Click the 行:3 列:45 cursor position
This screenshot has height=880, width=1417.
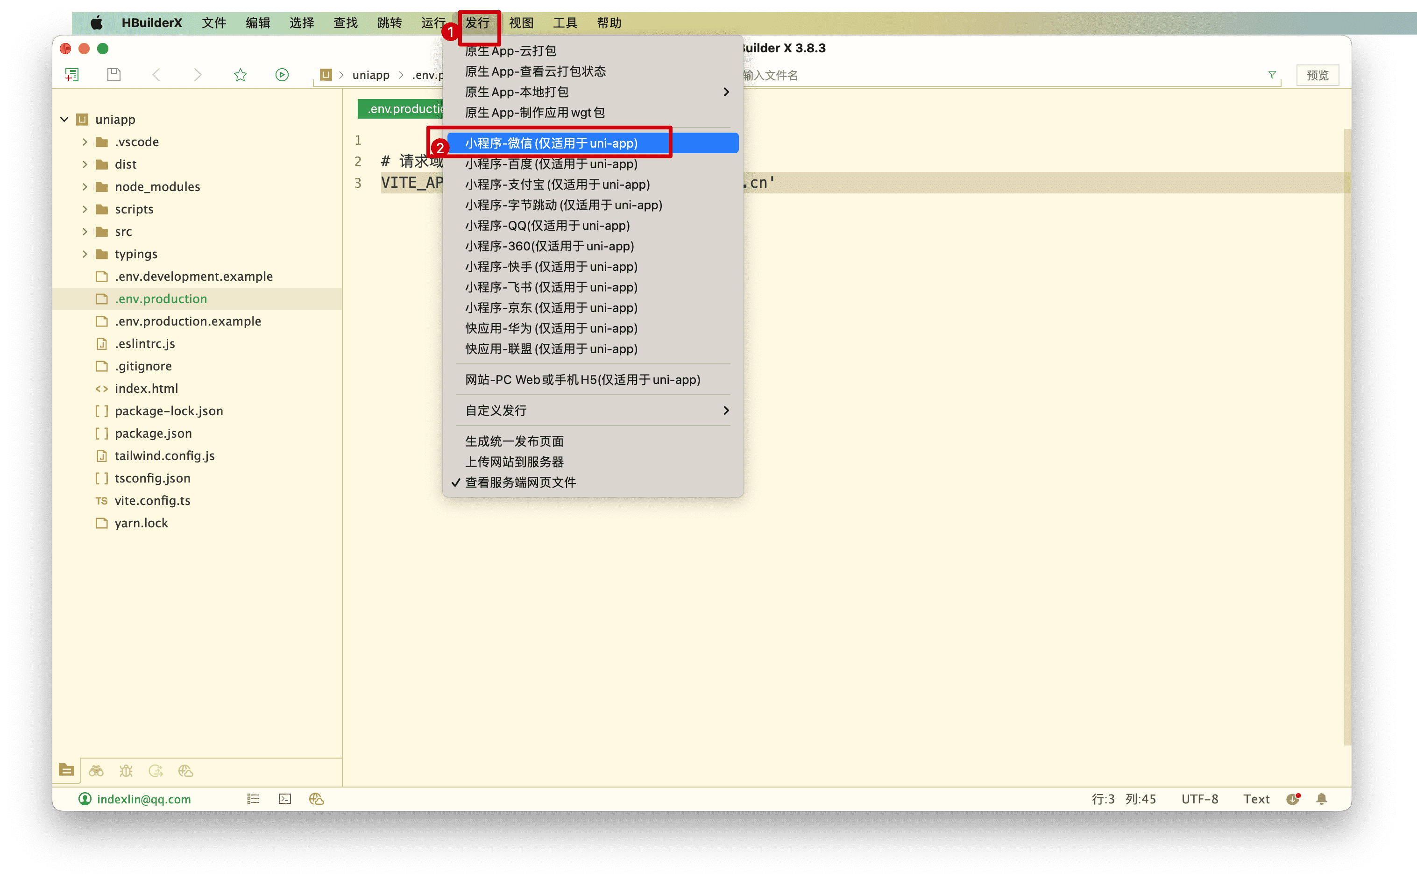1124,799
